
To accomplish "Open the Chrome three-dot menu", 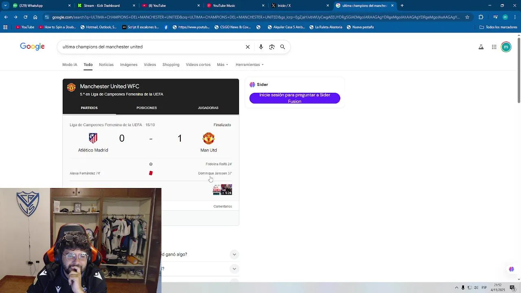I will click(x=514, y=17).
